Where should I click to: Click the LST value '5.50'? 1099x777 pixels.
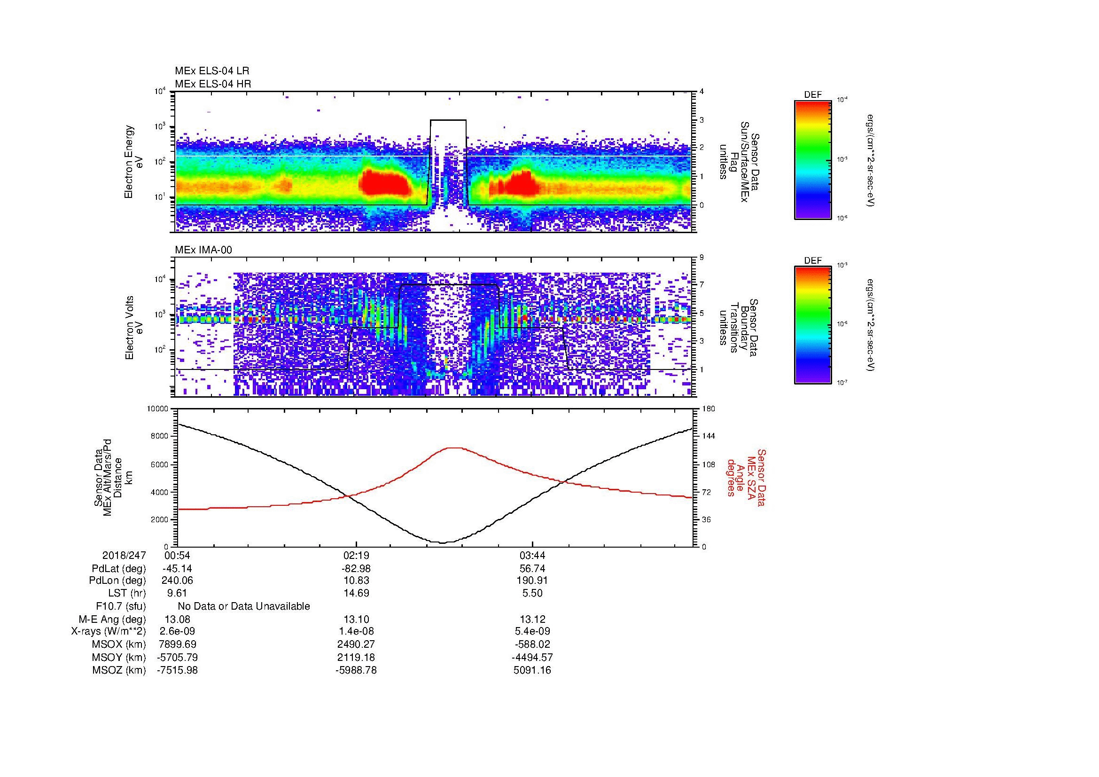[x=532, y=593]
